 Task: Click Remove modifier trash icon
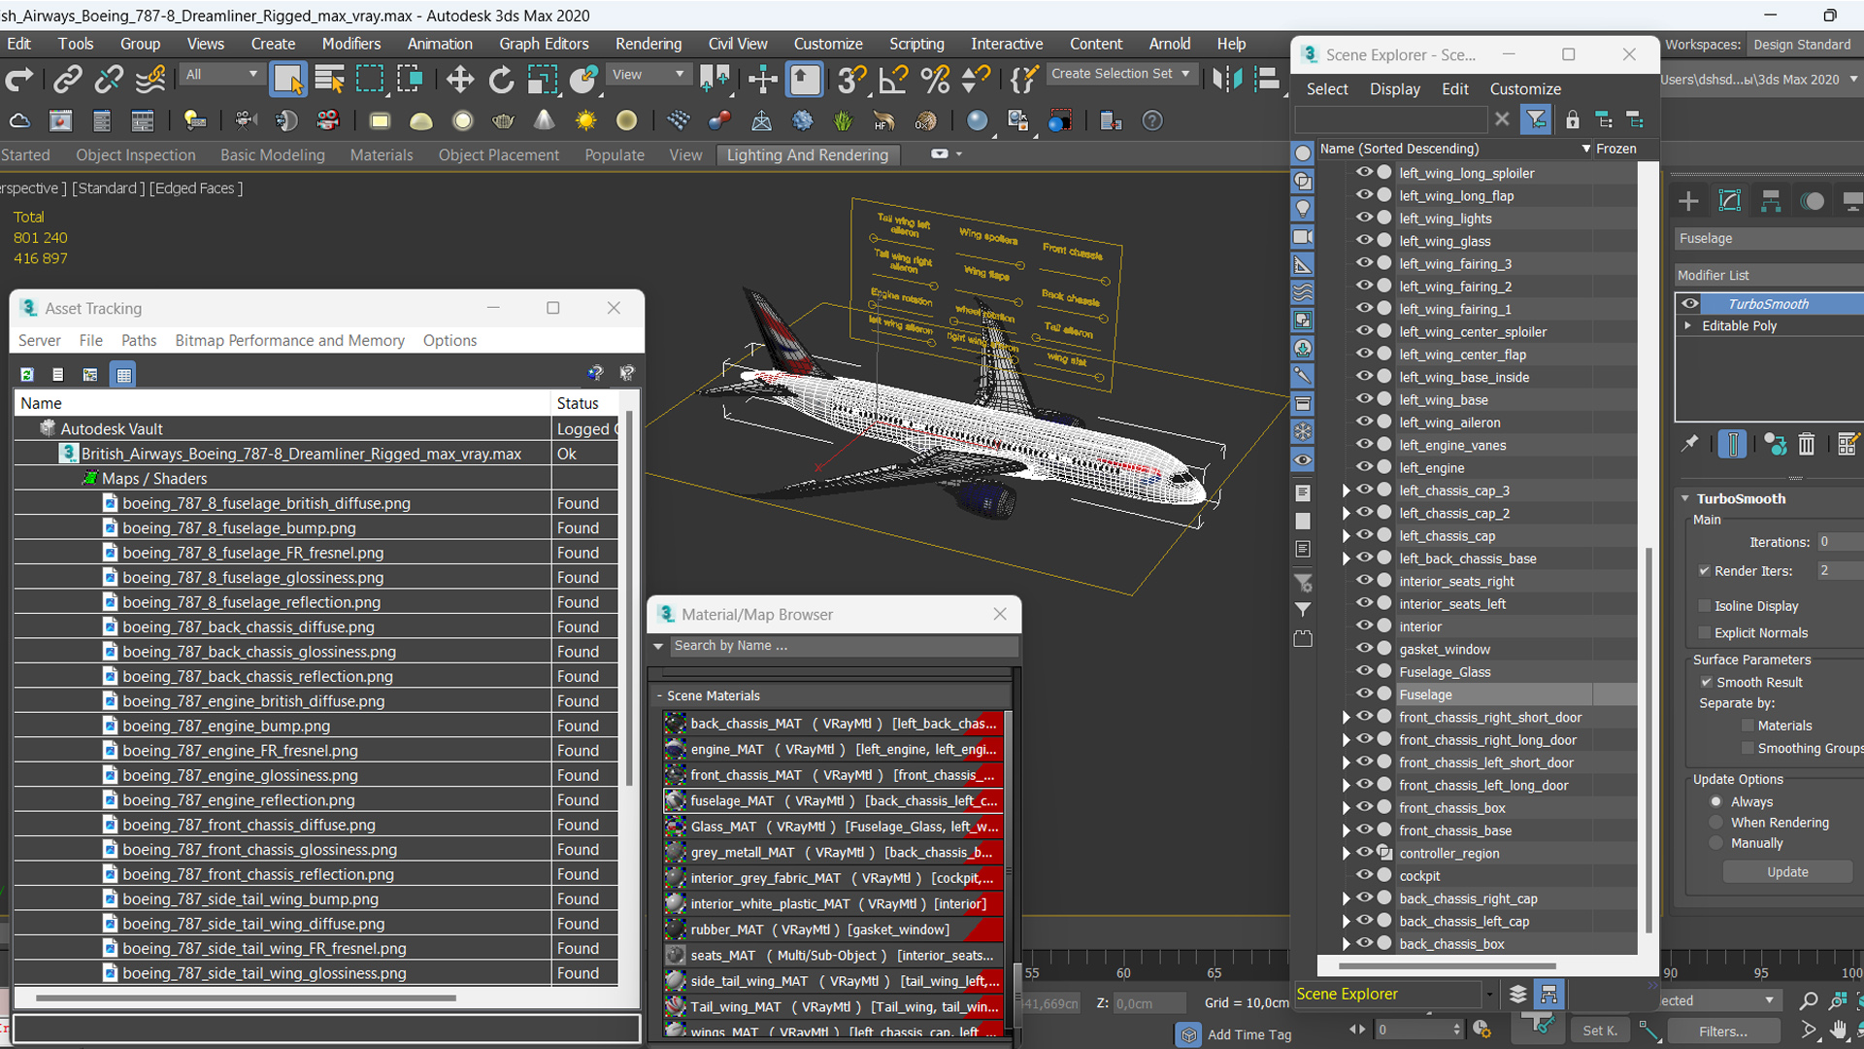tap(1806, 445)
